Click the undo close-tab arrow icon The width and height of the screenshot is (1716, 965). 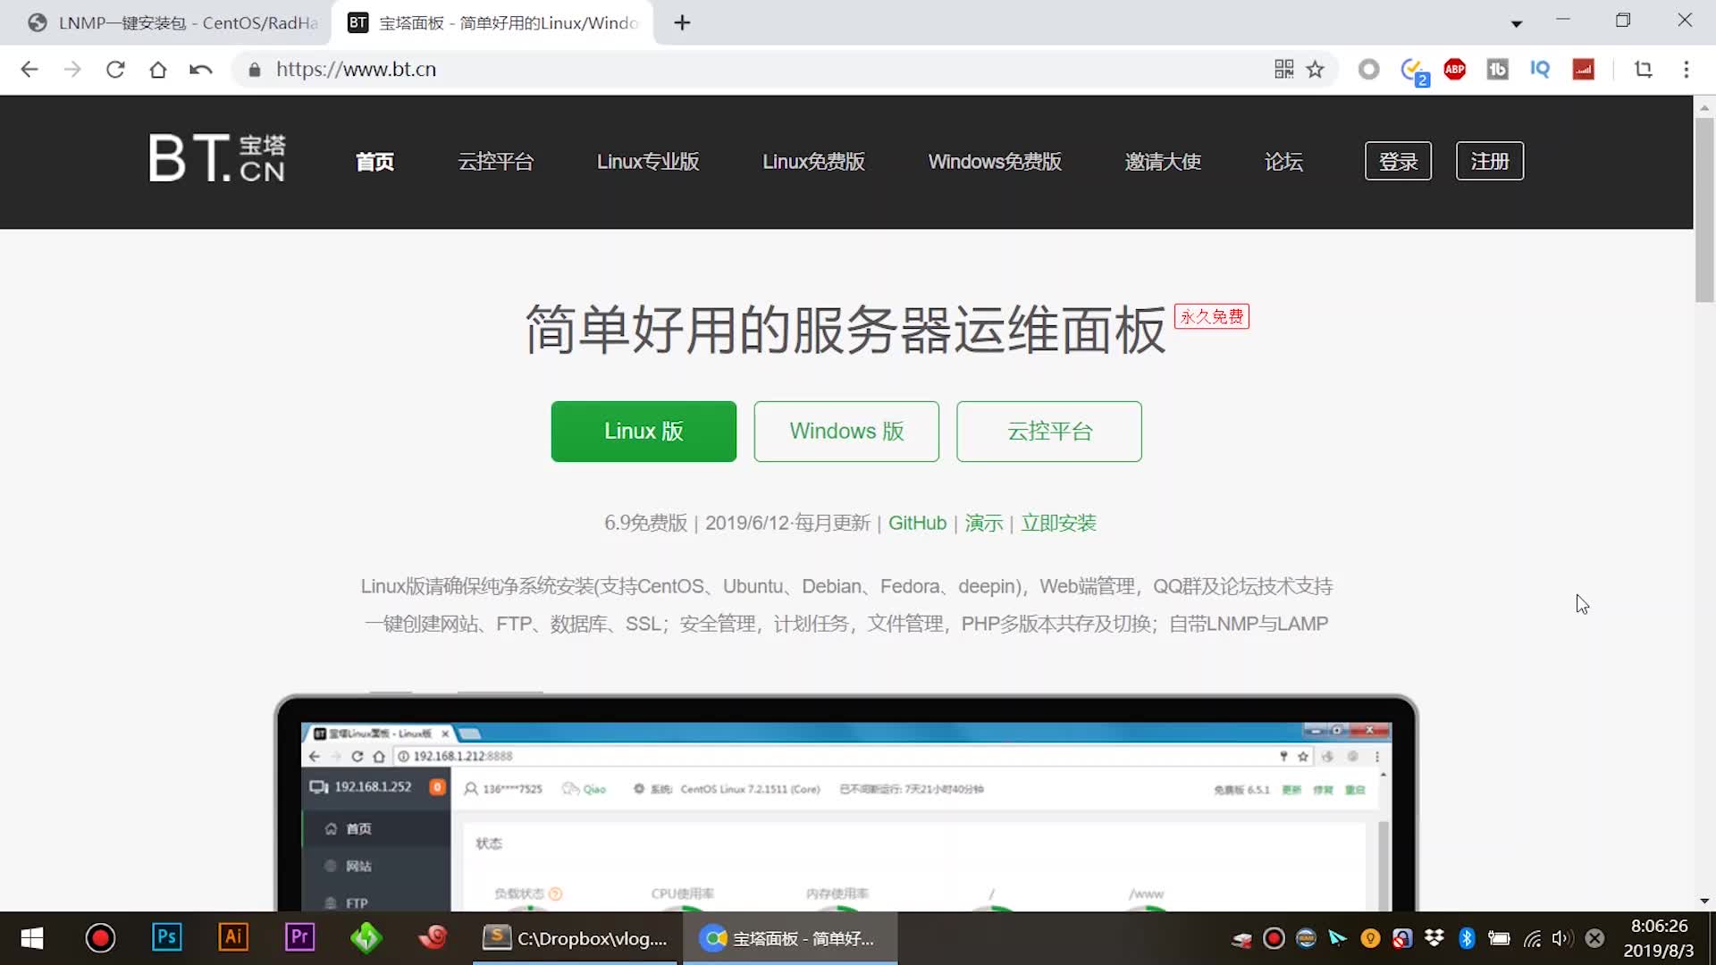click(201, 70)
